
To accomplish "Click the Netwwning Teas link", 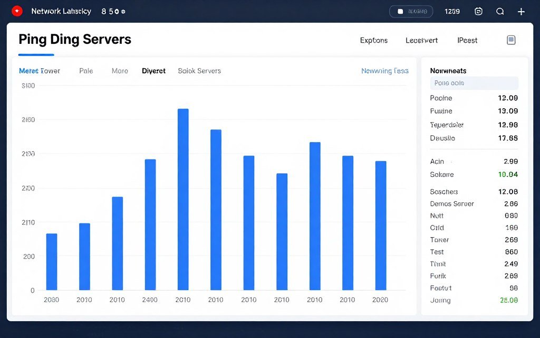I will click(x=384, y=71).
